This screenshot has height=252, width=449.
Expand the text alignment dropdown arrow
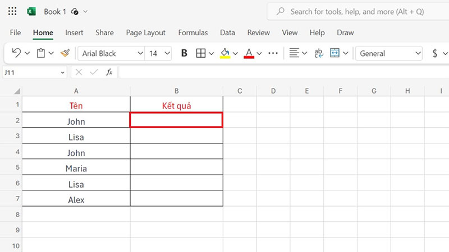(304, 54)
